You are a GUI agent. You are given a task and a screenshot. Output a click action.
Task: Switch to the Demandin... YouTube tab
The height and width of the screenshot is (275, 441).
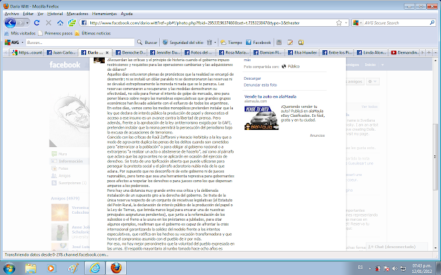tap(404, 52)
